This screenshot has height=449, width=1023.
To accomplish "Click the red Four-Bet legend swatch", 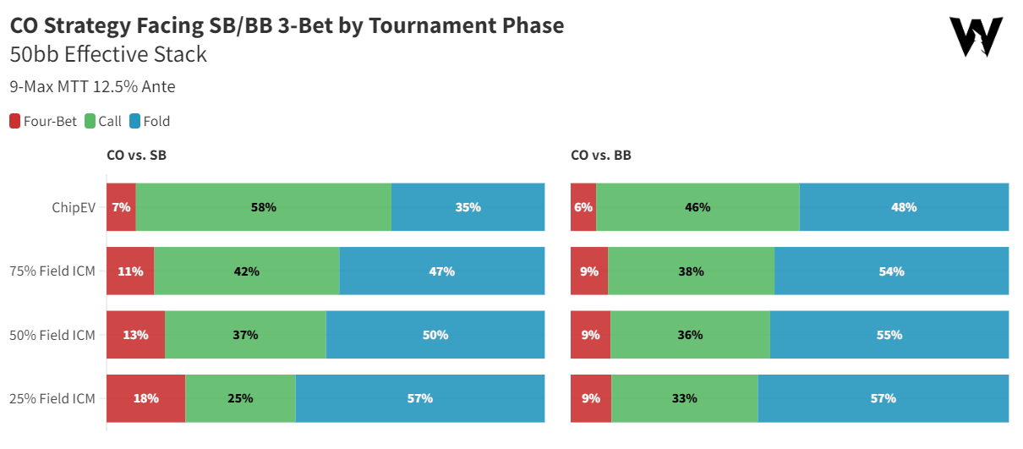I will 15,121.
